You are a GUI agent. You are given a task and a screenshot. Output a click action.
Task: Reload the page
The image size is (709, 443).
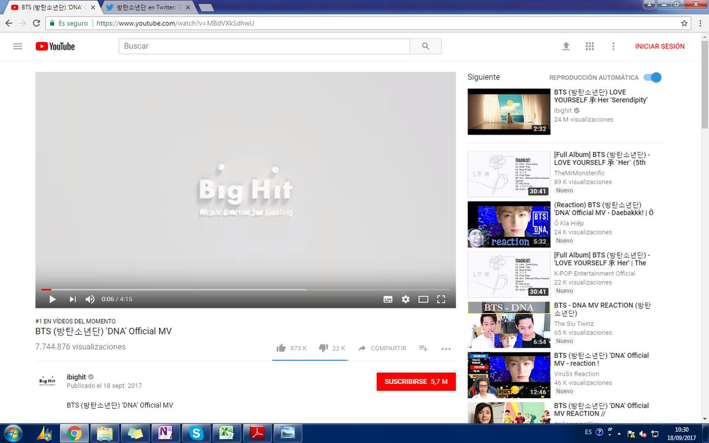37,23
